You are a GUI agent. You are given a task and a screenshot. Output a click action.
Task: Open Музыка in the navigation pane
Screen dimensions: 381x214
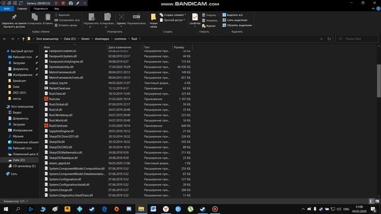(18, 136)
